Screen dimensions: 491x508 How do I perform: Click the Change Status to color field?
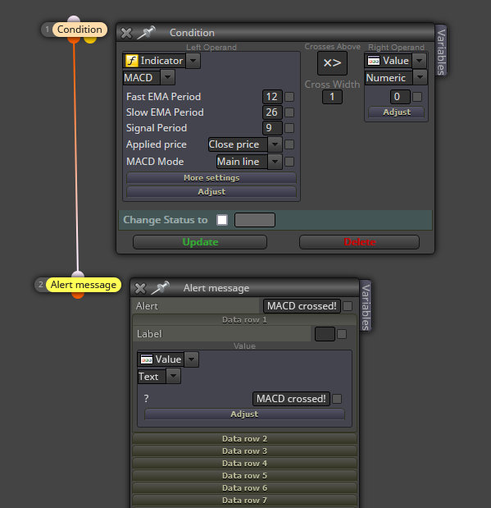tap(255, 220)
